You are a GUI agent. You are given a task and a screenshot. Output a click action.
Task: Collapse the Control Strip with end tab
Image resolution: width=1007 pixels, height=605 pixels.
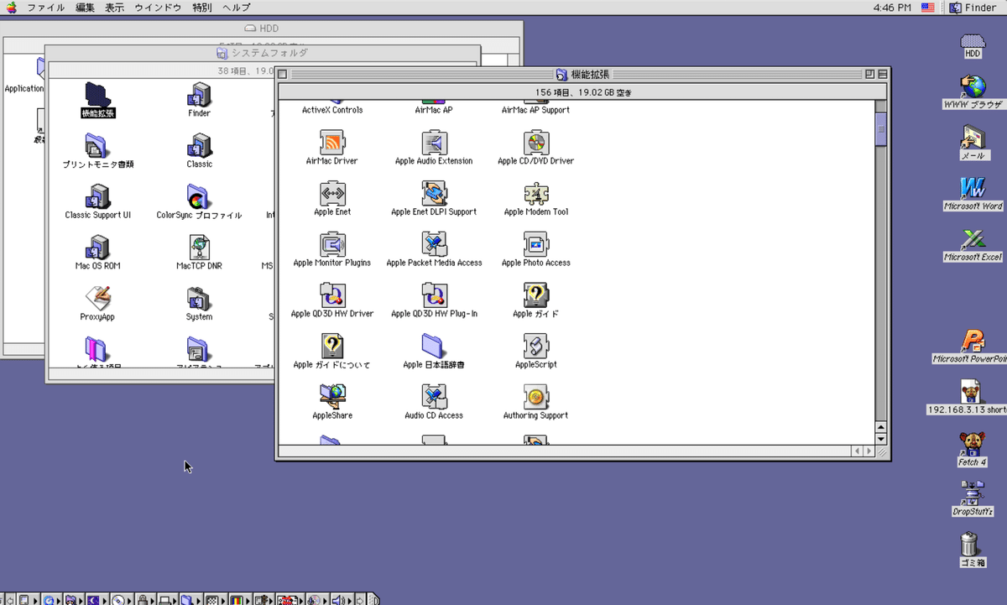tap(373, 600)
